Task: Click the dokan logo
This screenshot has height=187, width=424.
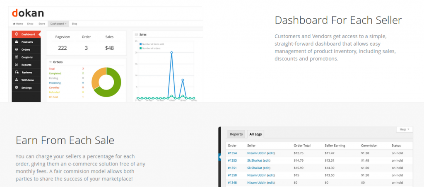Action: (x=28, y=13)
